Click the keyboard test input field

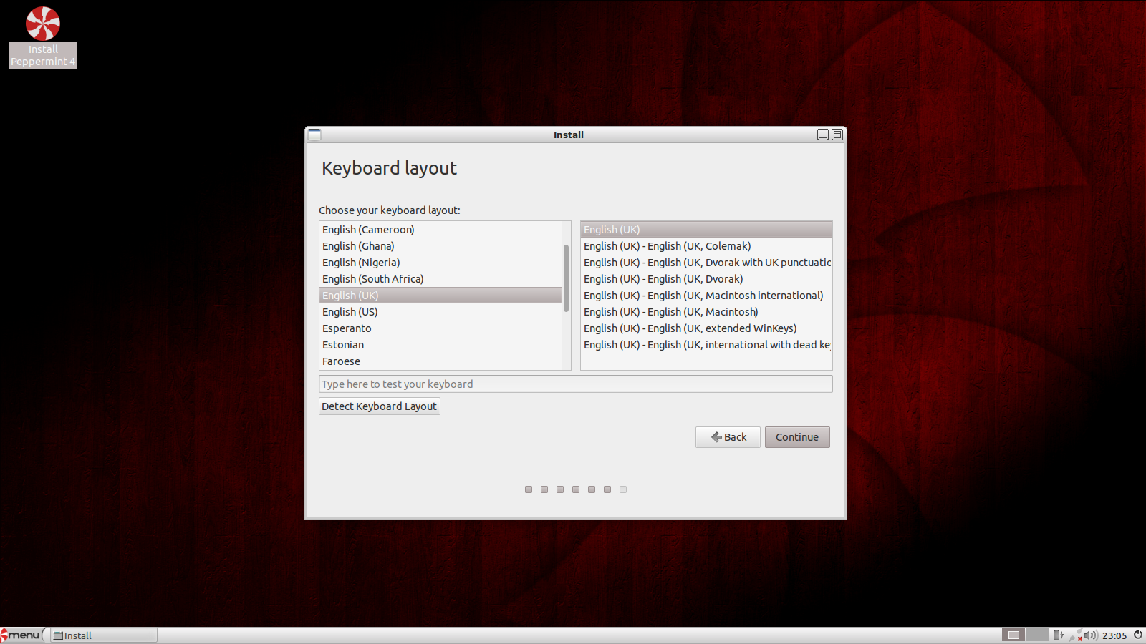575,384
